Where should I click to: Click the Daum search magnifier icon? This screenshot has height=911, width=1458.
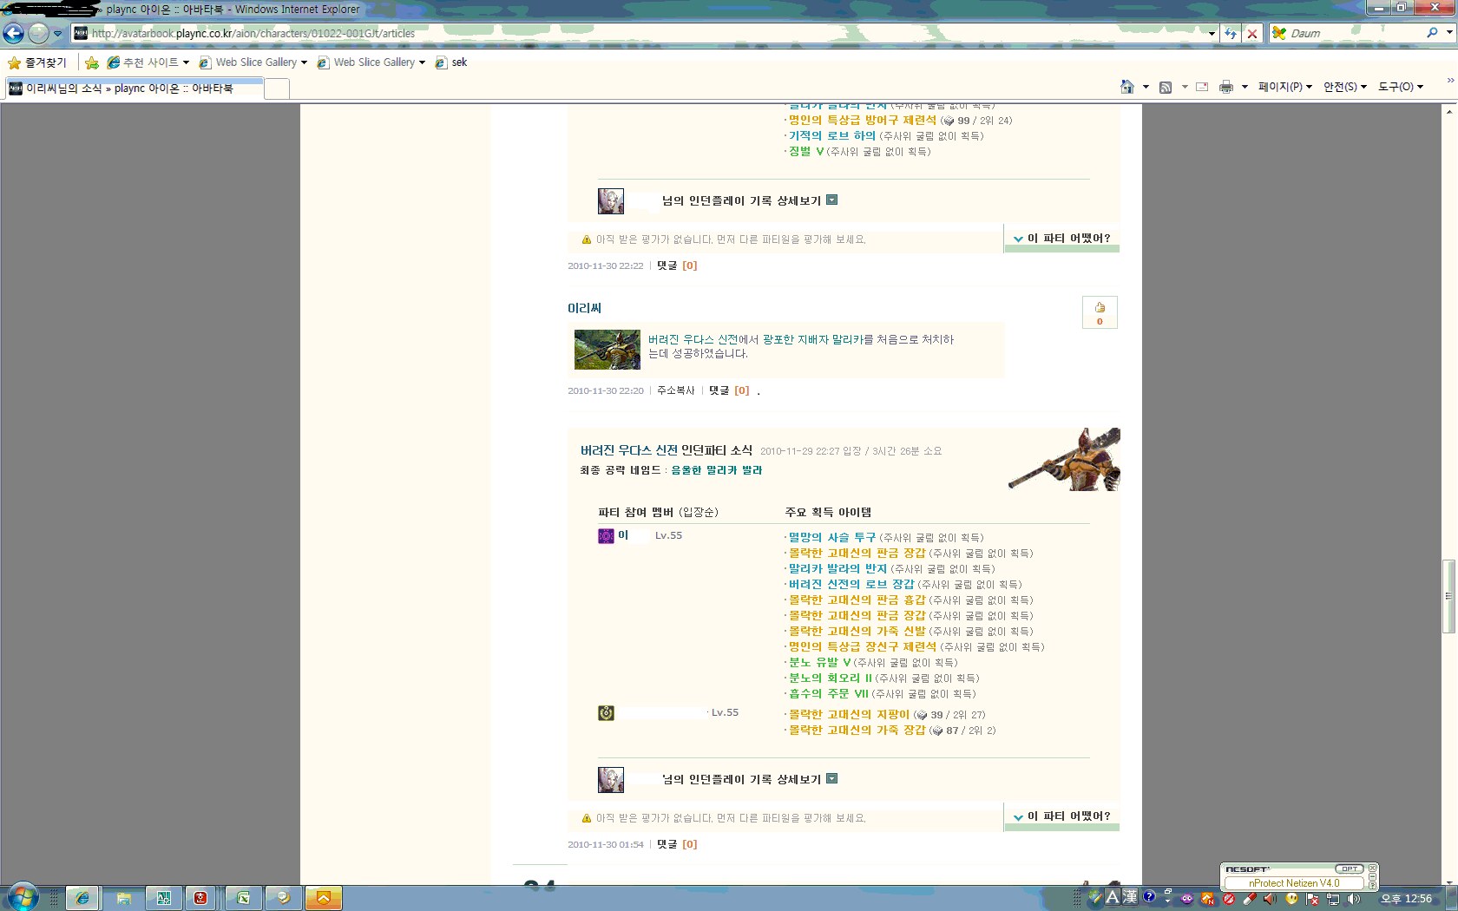(1432, 33)
